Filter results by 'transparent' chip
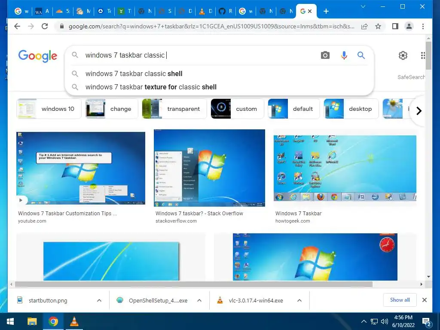Screen dimensions: 440x330 (x=174, y=109)
